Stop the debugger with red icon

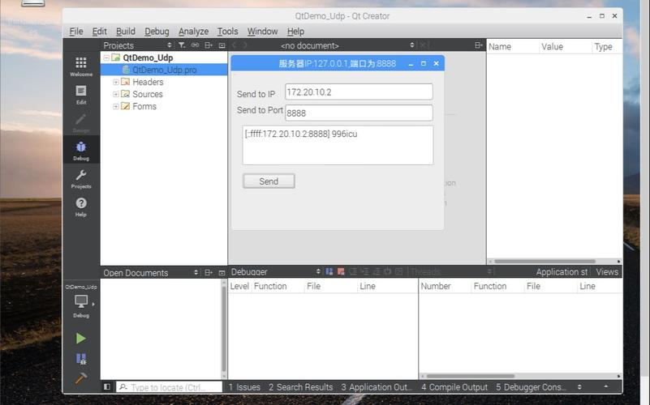point(341,271)
